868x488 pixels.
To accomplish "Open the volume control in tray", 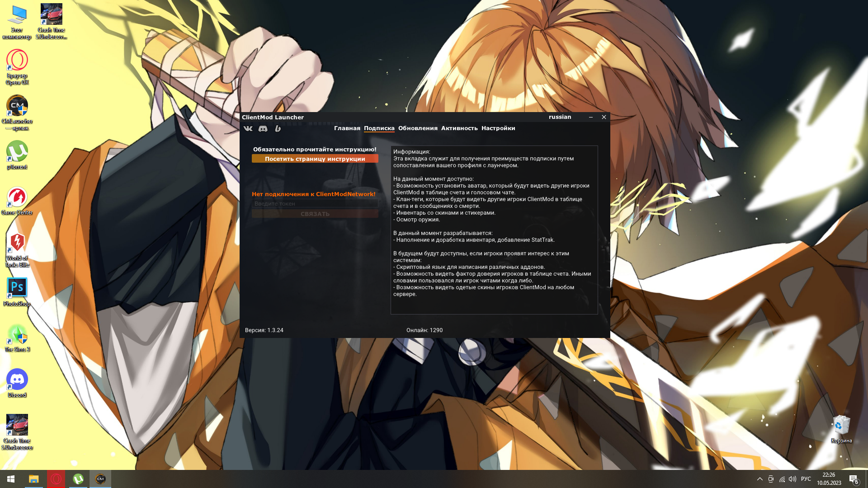I will pos(792,479).
